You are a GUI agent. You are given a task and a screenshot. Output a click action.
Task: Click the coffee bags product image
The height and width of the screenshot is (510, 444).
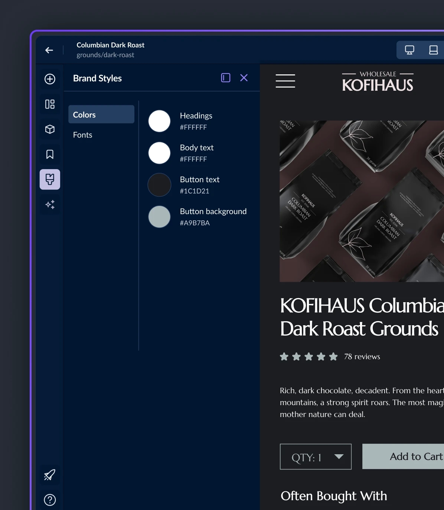tap(362, 201)
